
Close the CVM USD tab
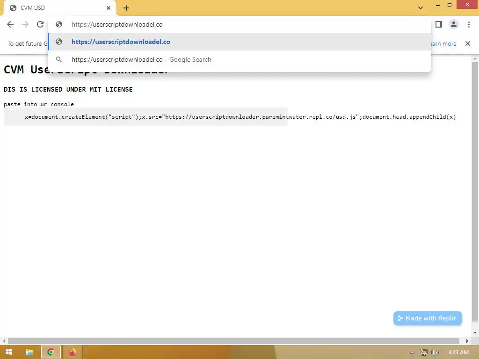(109, 8)
